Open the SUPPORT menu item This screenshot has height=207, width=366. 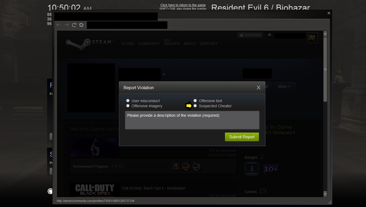(x=209, y=44)
